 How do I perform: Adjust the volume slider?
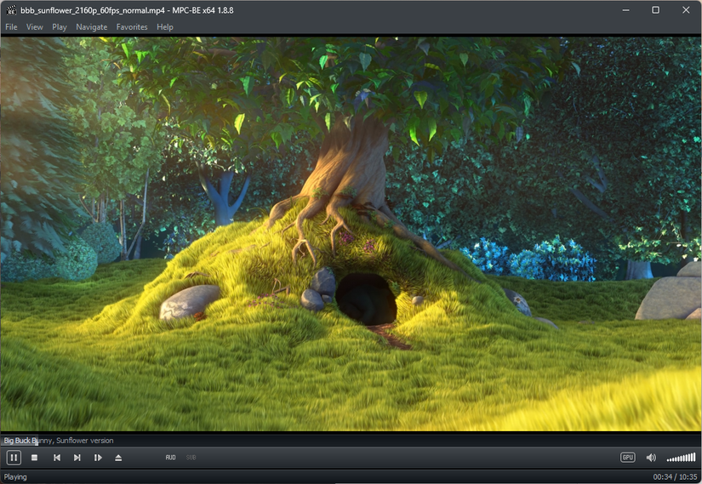[681, 458]
